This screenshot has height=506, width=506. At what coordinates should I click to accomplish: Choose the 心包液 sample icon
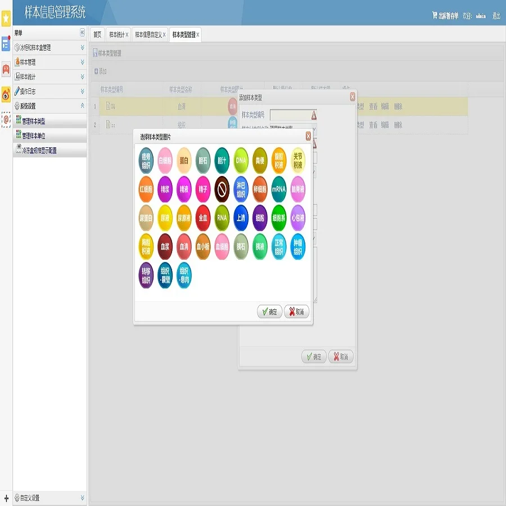coord(298,218)
